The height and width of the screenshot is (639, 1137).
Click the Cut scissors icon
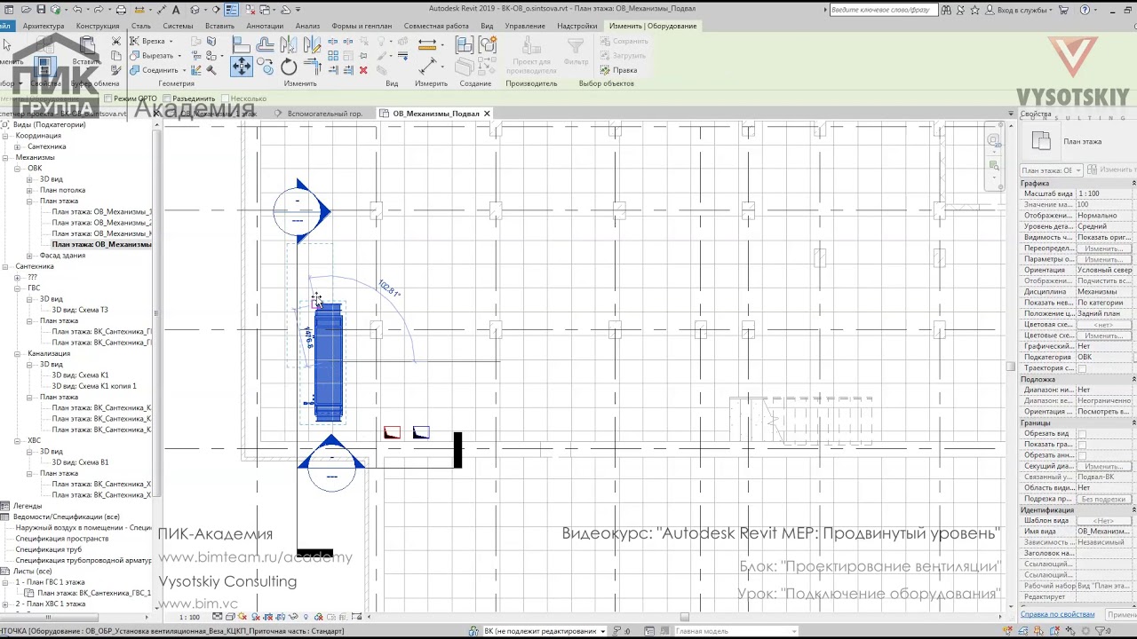(x=115, y=41)
